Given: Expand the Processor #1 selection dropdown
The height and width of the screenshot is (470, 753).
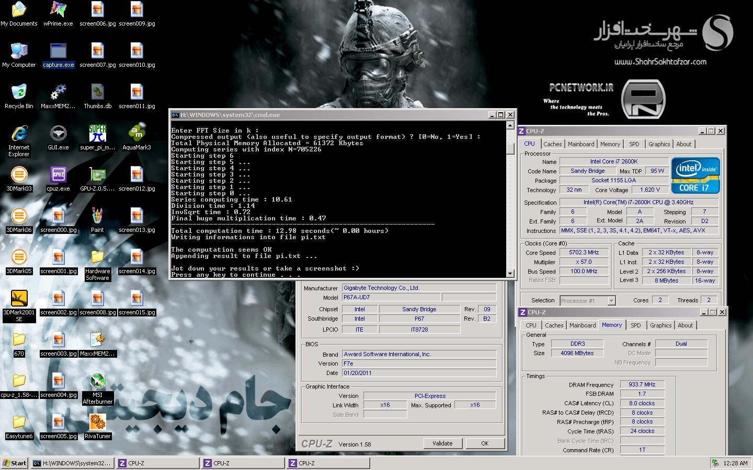Looking at the screenshot, I should pos(611,300).
